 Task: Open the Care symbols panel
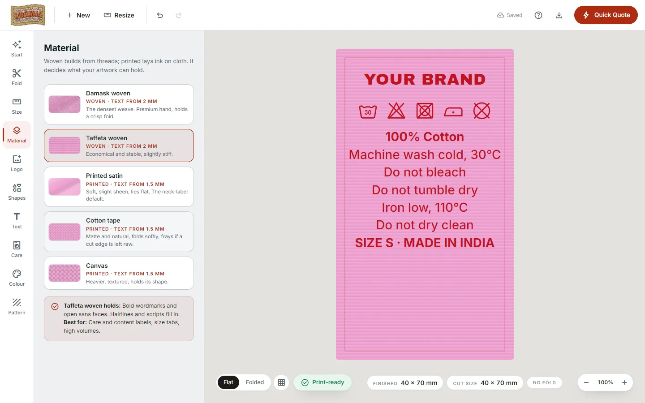click(x=17, y=249)
